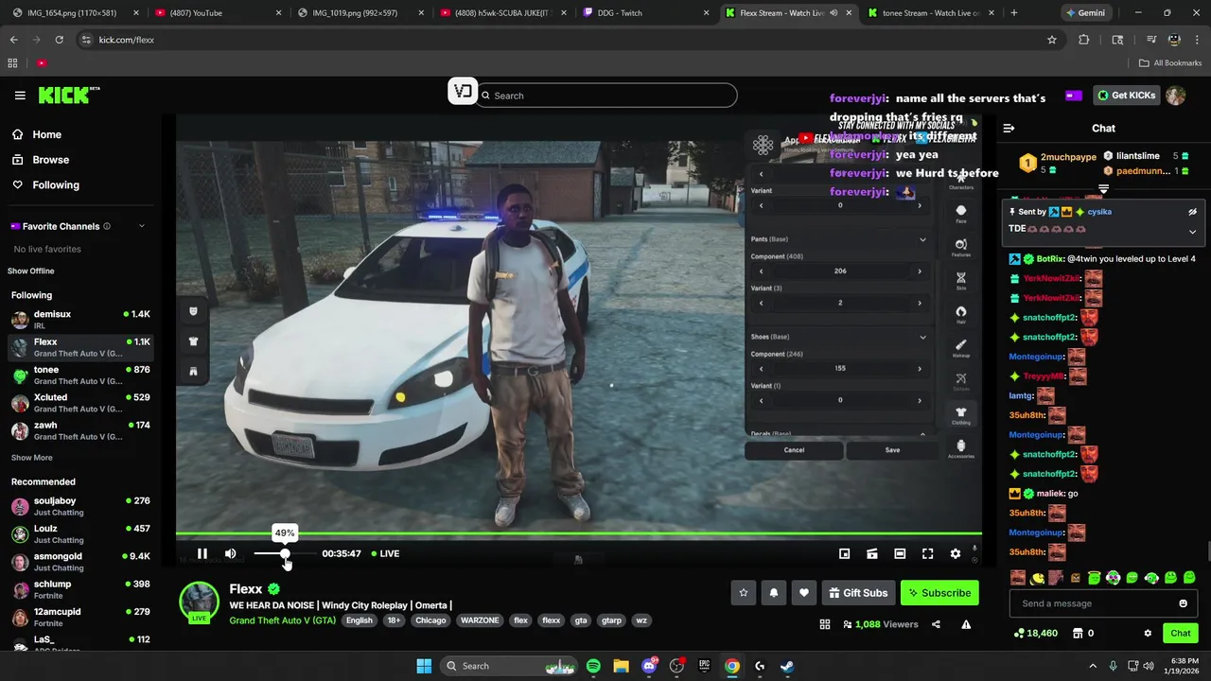This screenshot has height=681, width=1211.
Task: Open the Grand Theft Auto V (GTA) category link
Action: (282, 620)
